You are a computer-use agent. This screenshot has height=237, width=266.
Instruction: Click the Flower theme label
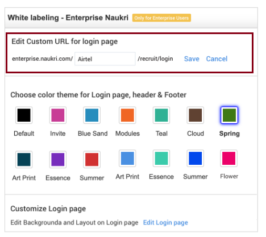click(229, 176)
